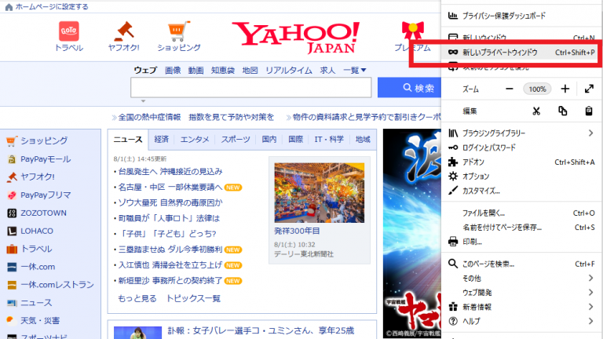Select the リアルタイム search category

click(x=289, y=71)
